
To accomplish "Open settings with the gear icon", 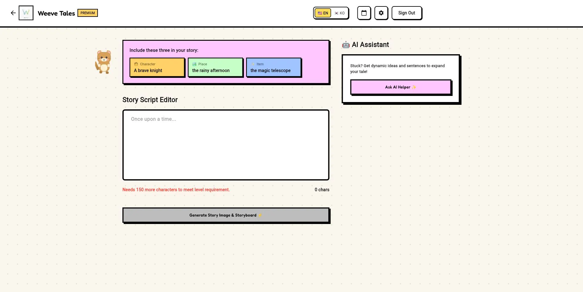I will pos(381,13).
